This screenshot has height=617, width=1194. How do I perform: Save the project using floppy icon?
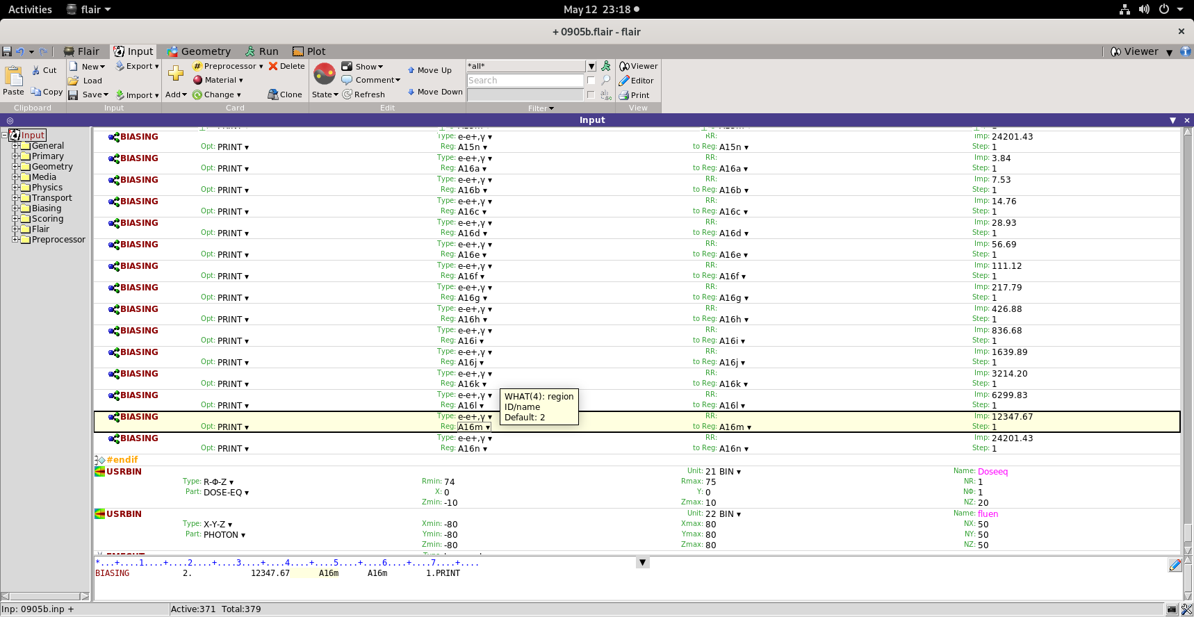7,51
